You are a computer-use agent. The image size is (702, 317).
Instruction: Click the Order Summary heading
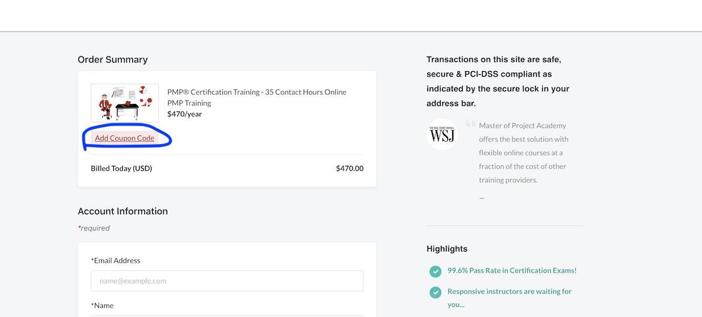[112, 60]
